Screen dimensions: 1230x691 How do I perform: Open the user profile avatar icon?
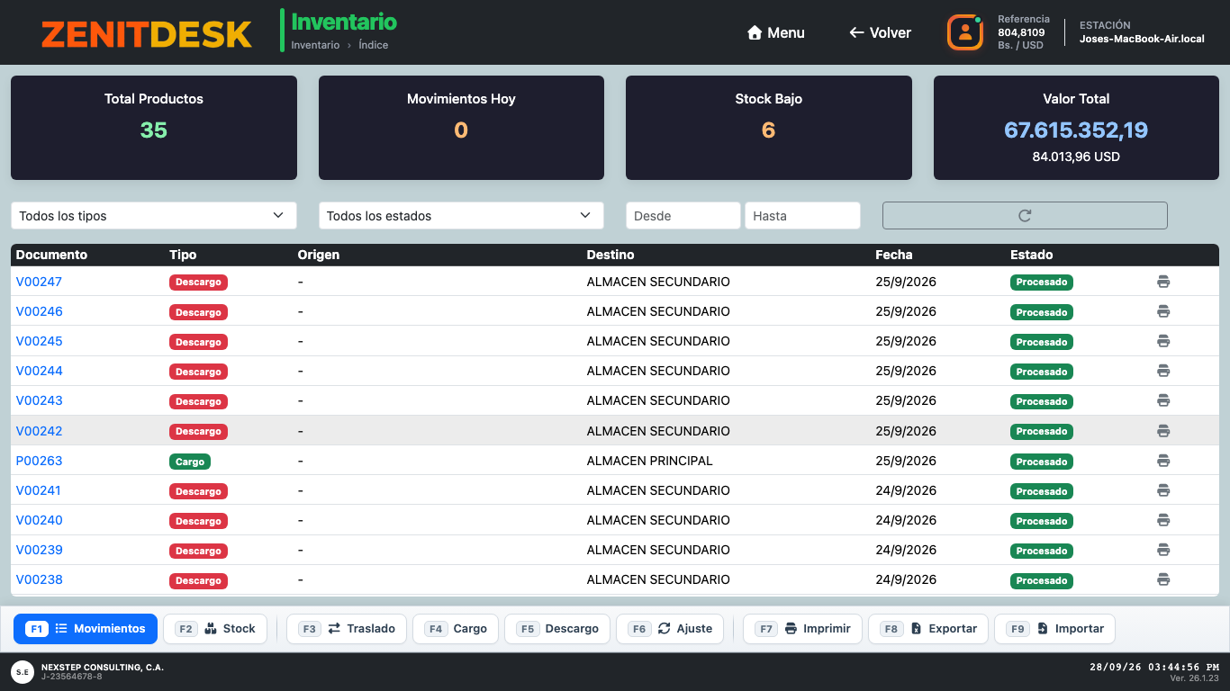(x=965, y=32)
